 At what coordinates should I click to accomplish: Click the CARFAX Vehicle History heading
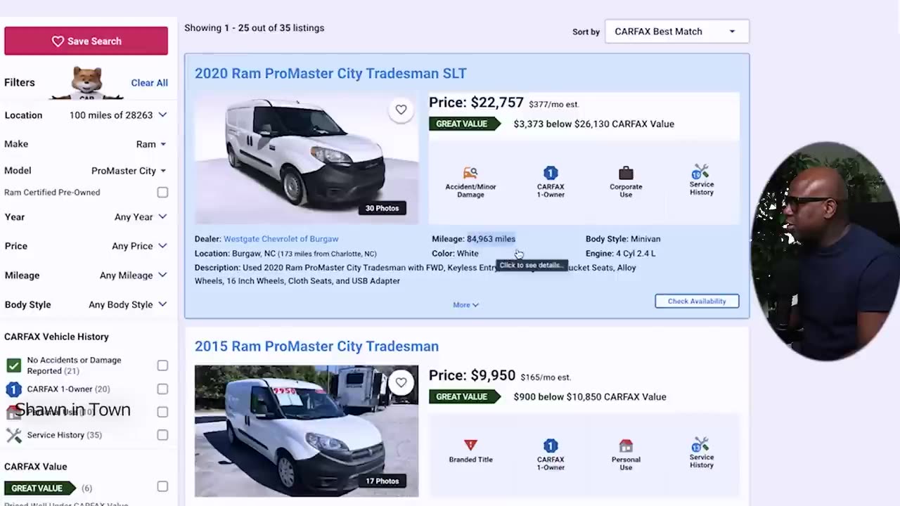click(x=56, y=337)
